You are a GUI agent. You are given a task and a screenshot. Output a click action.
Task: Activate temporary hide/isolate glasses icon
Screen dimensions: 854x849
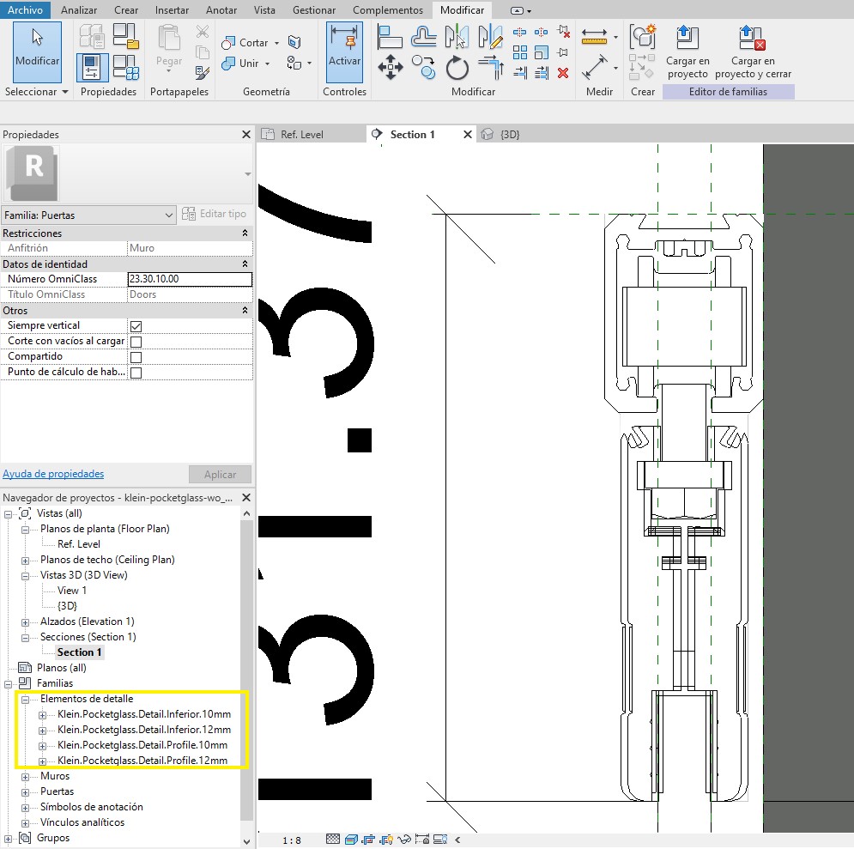click(x=403, y=839)
